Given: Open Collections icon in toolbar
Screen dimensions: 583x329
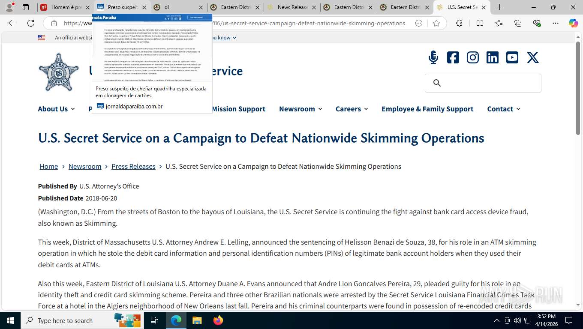Looking at the screenshot, I should coord(518,23).
